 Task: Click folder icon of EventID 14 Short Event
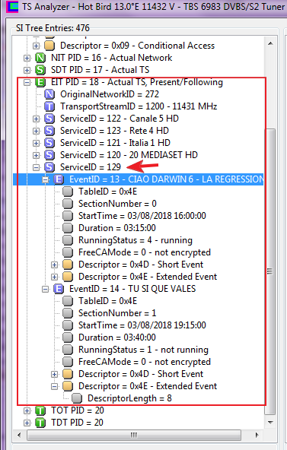(68, 374)
